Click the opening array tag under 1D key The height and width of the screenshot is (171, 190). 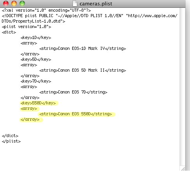point(29,43)
